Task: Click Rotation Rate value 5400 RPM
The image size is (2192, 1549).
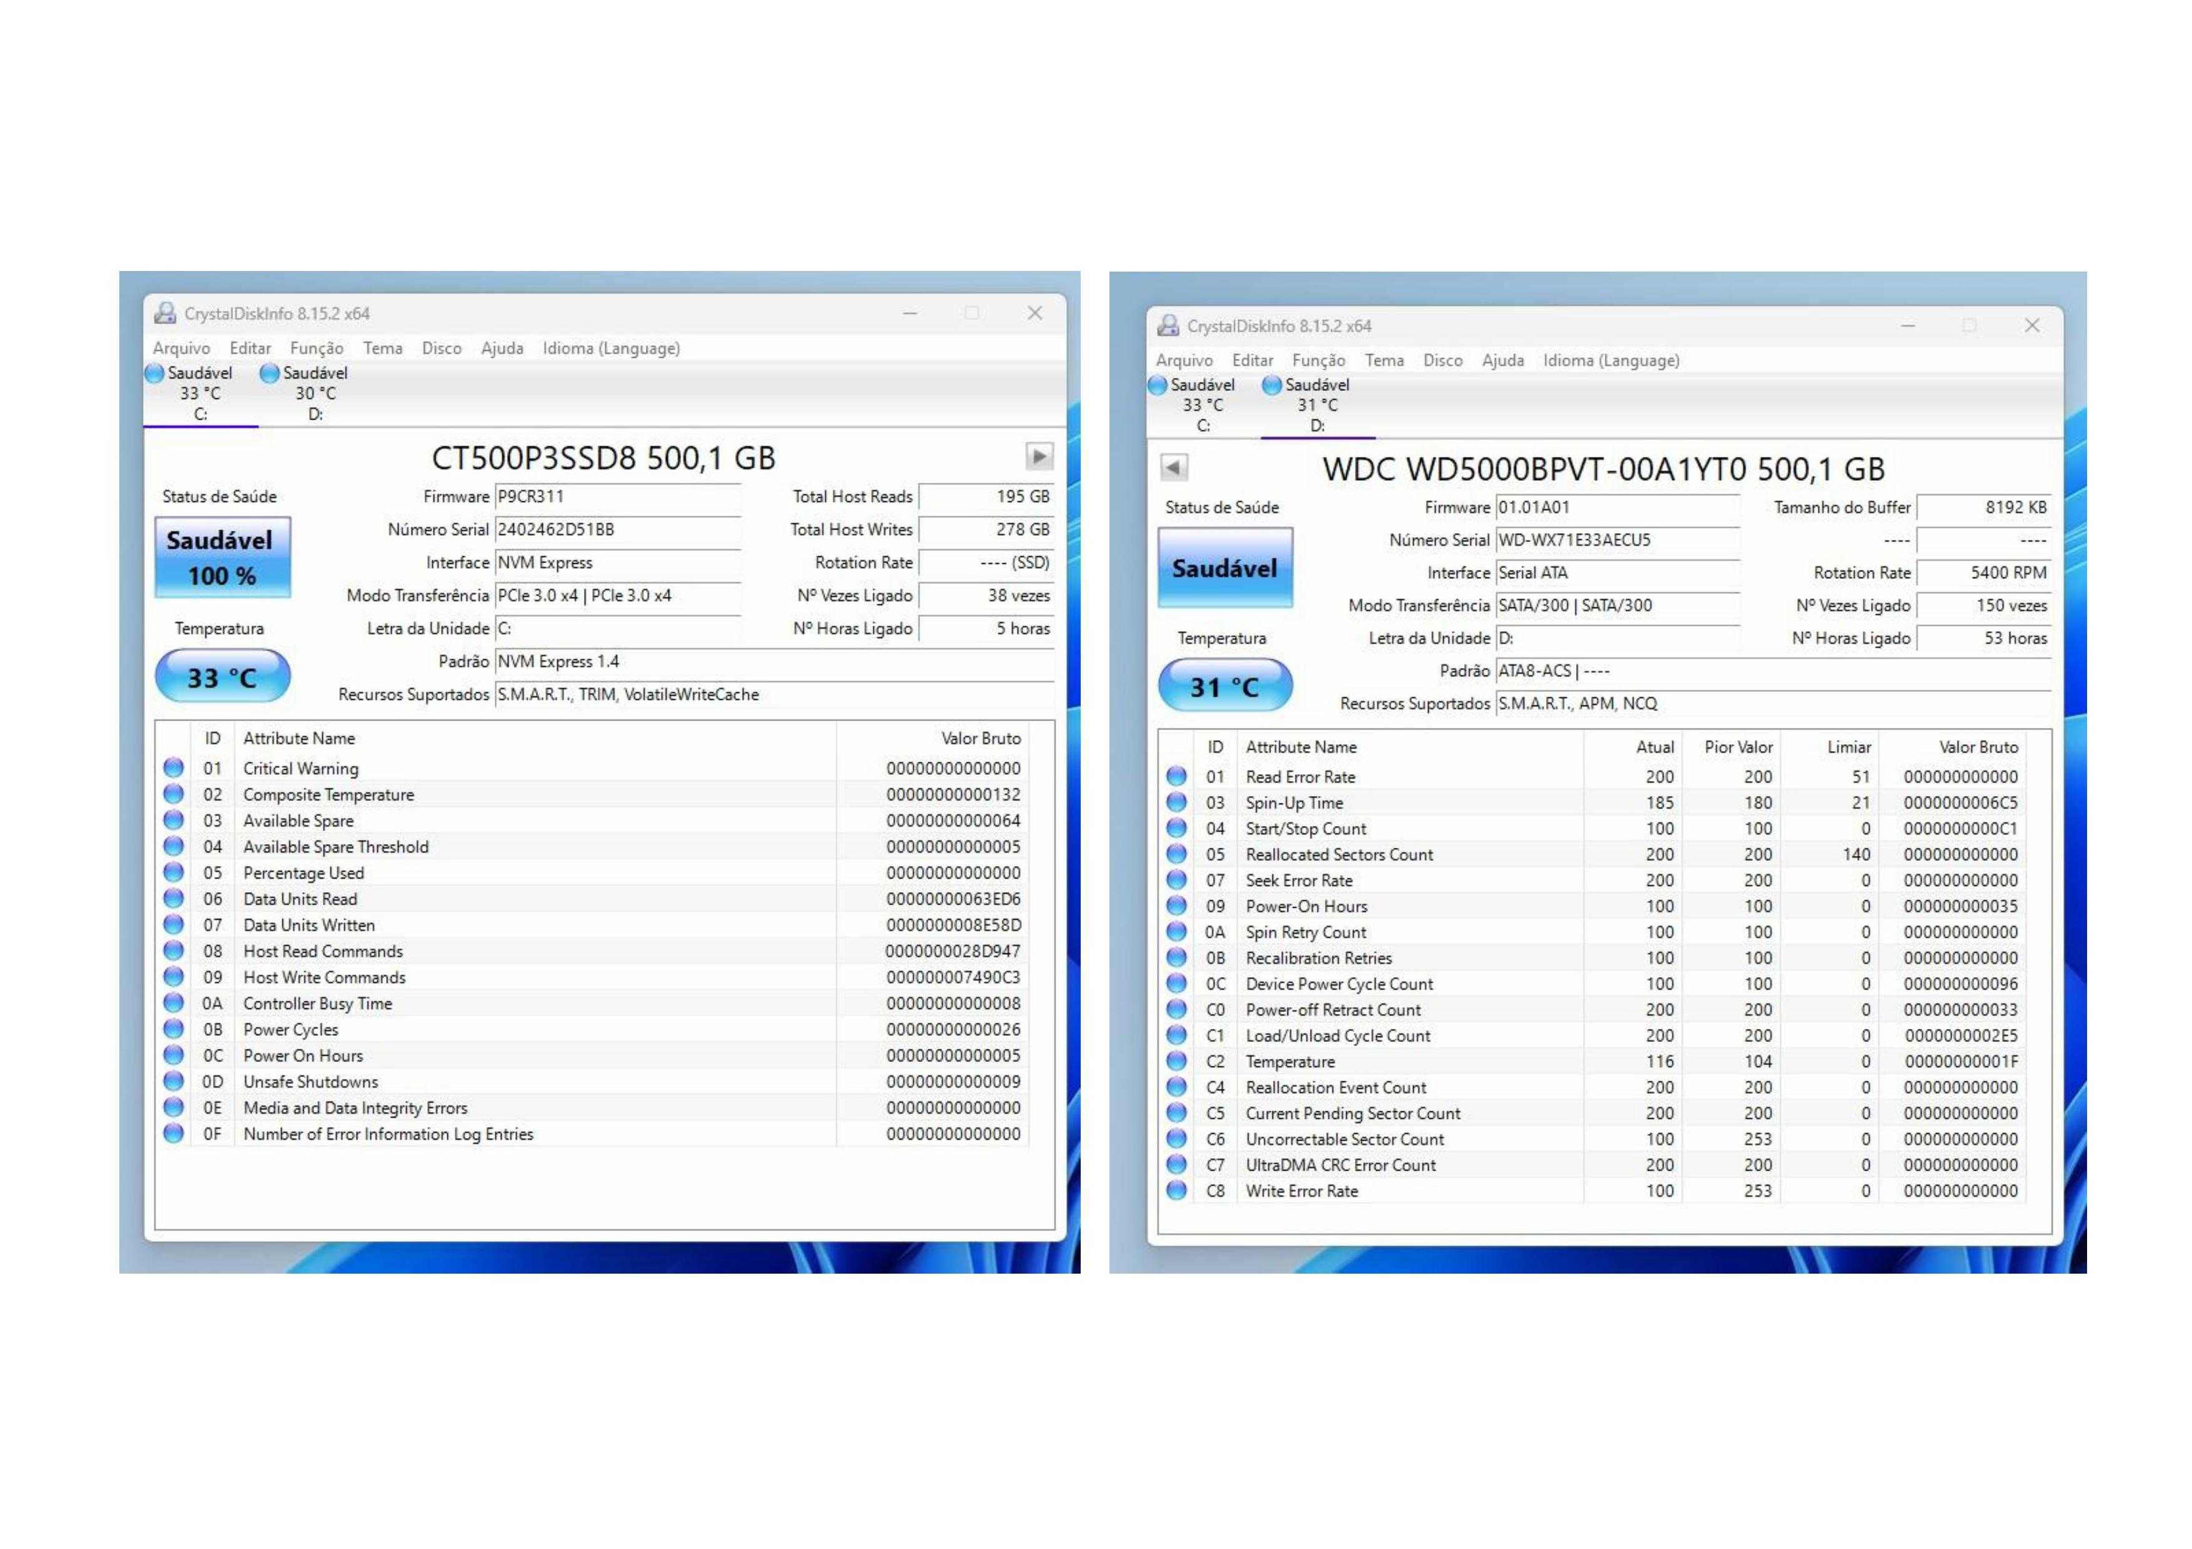Action: click(1984, 573)
